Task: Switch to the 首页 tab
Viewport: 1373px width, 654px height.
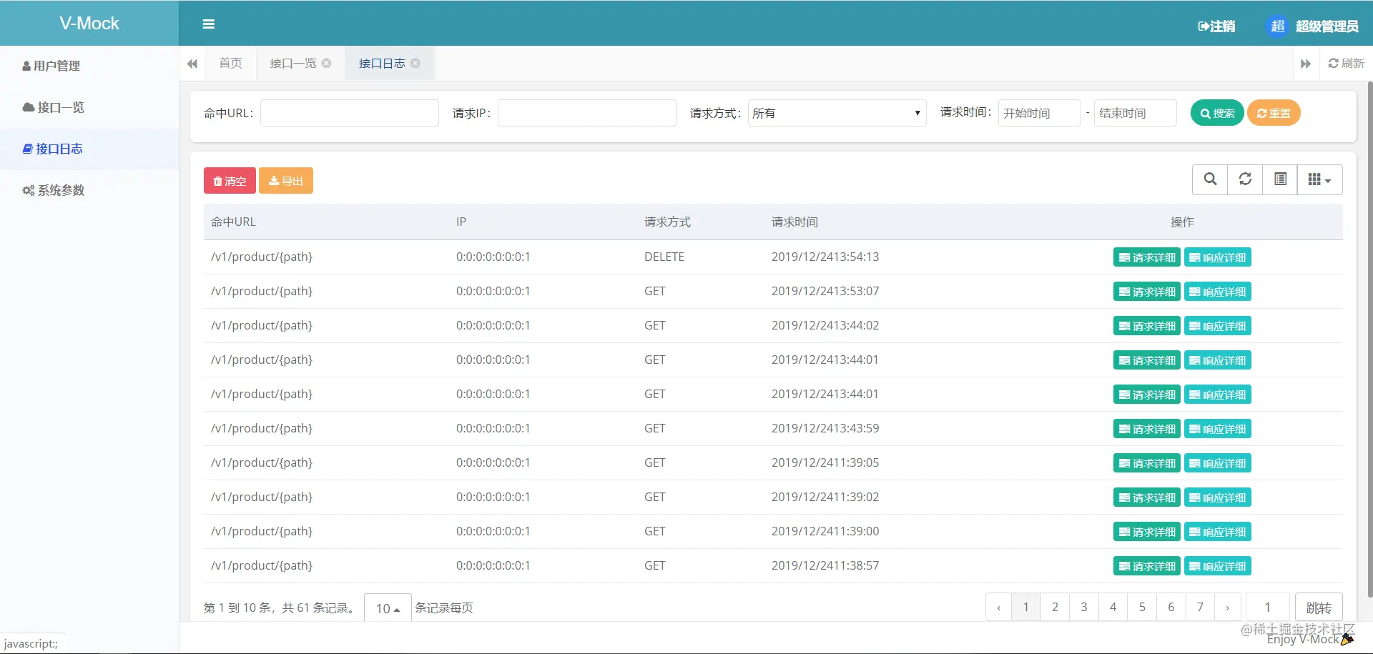Action: (x=230, y=64)
